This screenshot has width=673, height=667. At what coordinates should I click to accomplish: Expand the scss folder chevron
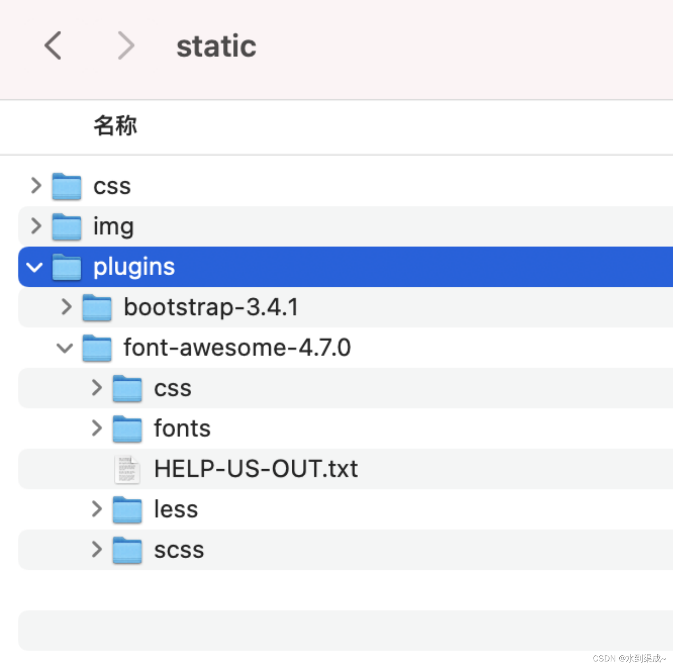97,549
